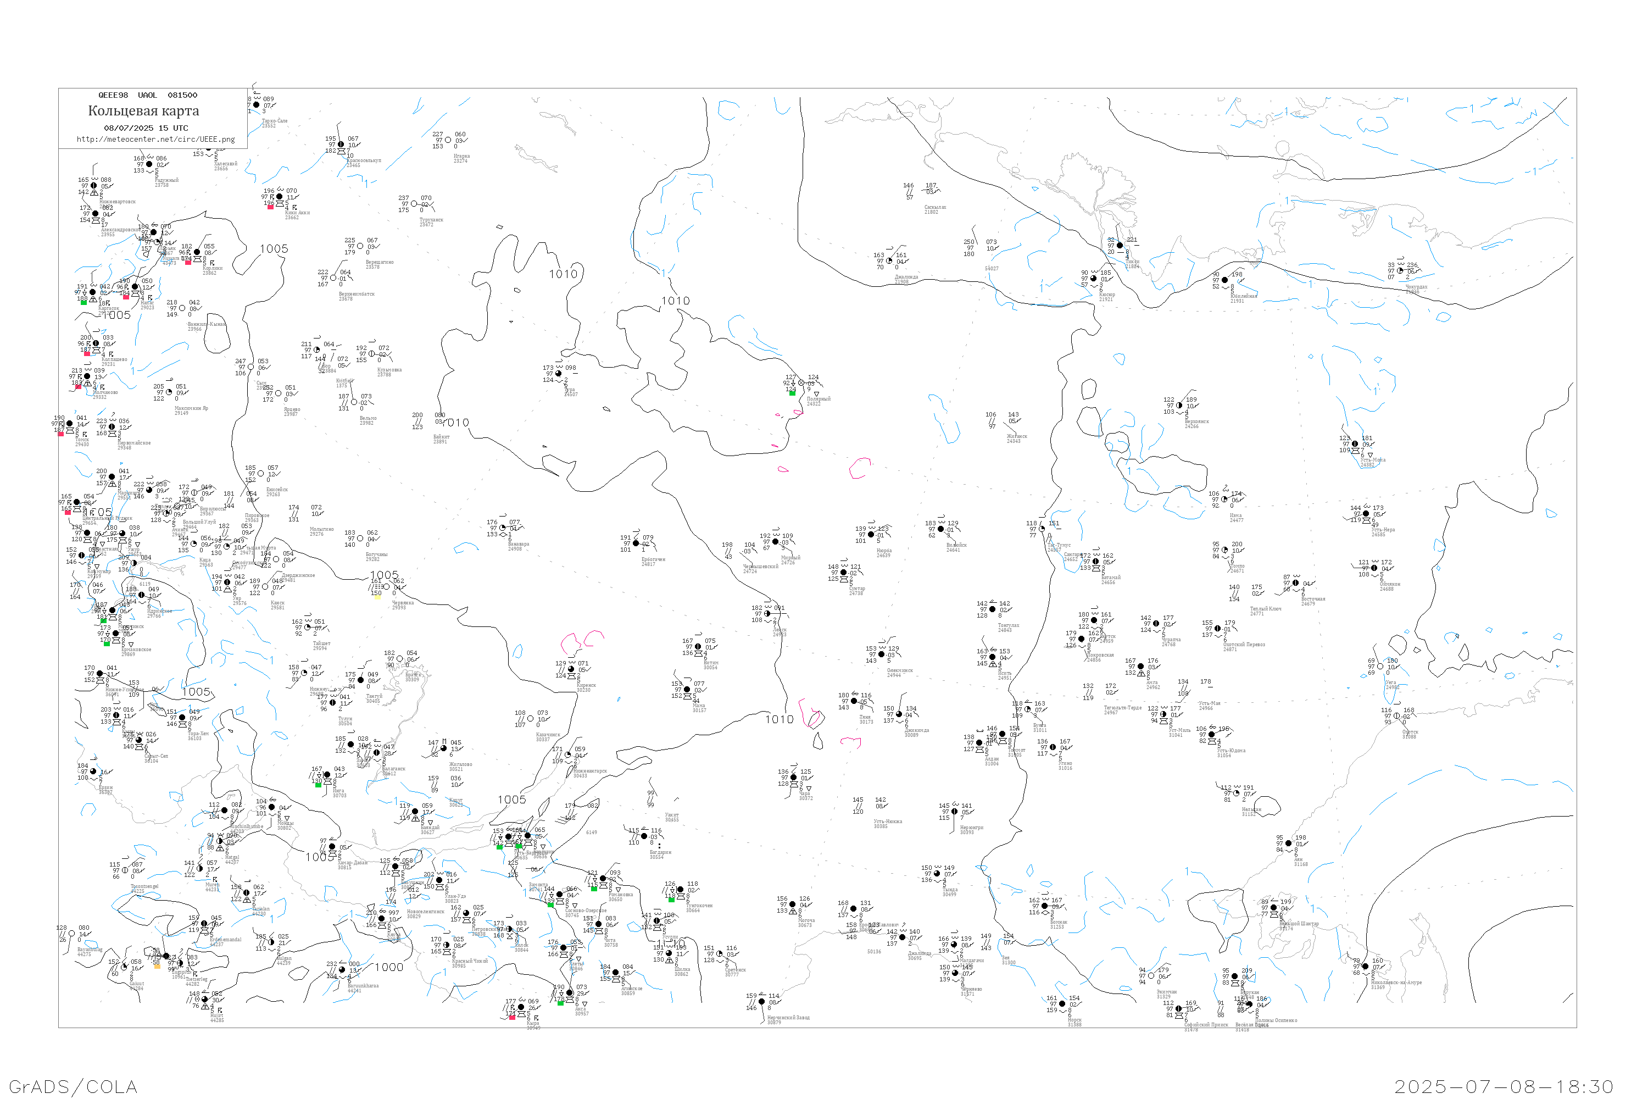
Task: Click the GrADS/COLA footer text
Action: click(73, 1086)
